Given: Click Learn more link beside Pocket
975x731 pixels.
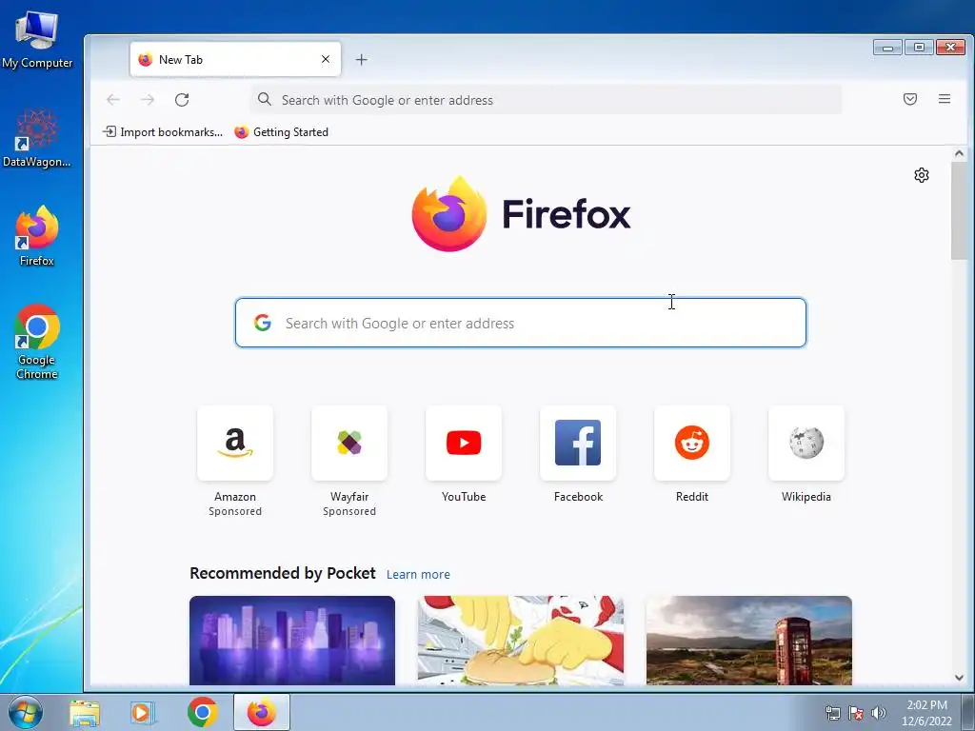Looking at the screenshot, I should pos(418,574).
